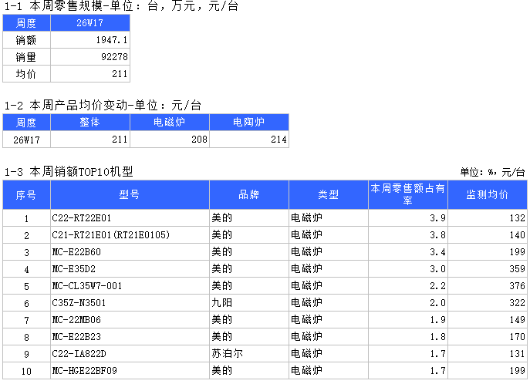The image size is (530, 384).
Task: Click the 电陶炉 average price 214
Action: click(x=279, y=140)
